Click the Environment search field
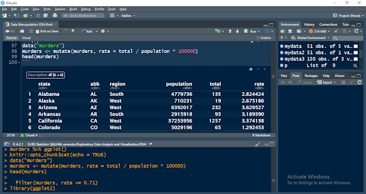Viewport: 366px width, 194px height. [348, 38]
